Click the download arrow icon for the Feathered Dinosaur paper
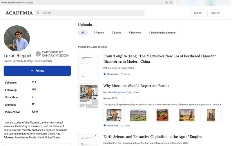 [x=105, y=74]
